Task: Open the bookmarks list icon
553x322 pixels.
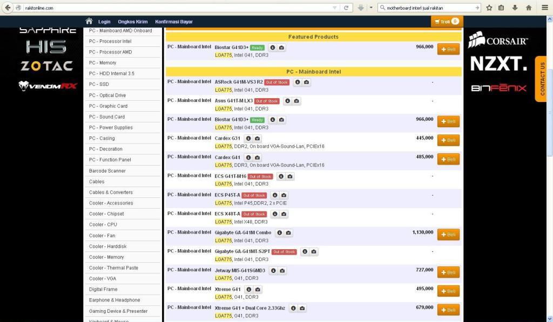Action: (501, 8)
